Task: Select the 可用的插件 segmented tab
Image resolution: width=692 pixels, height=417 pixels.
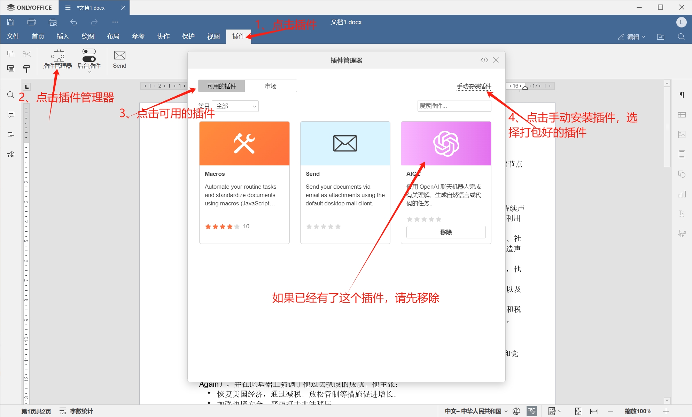Action: coord(221,86)
